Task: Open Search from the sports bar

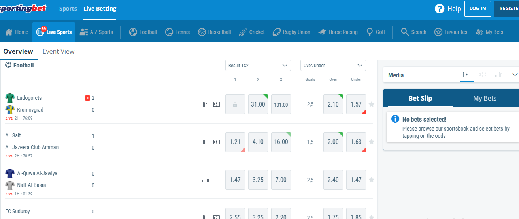Action: [413, 32]
